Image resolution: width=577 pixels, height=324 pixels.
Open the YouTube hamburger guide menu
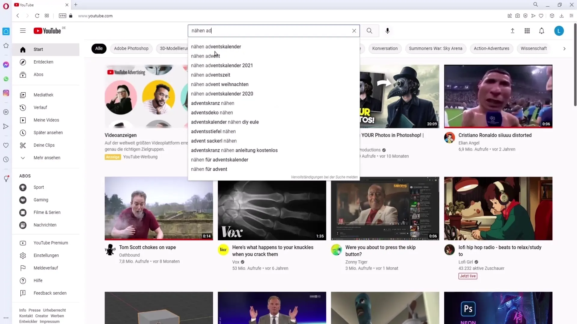click(x=23, y=31)
